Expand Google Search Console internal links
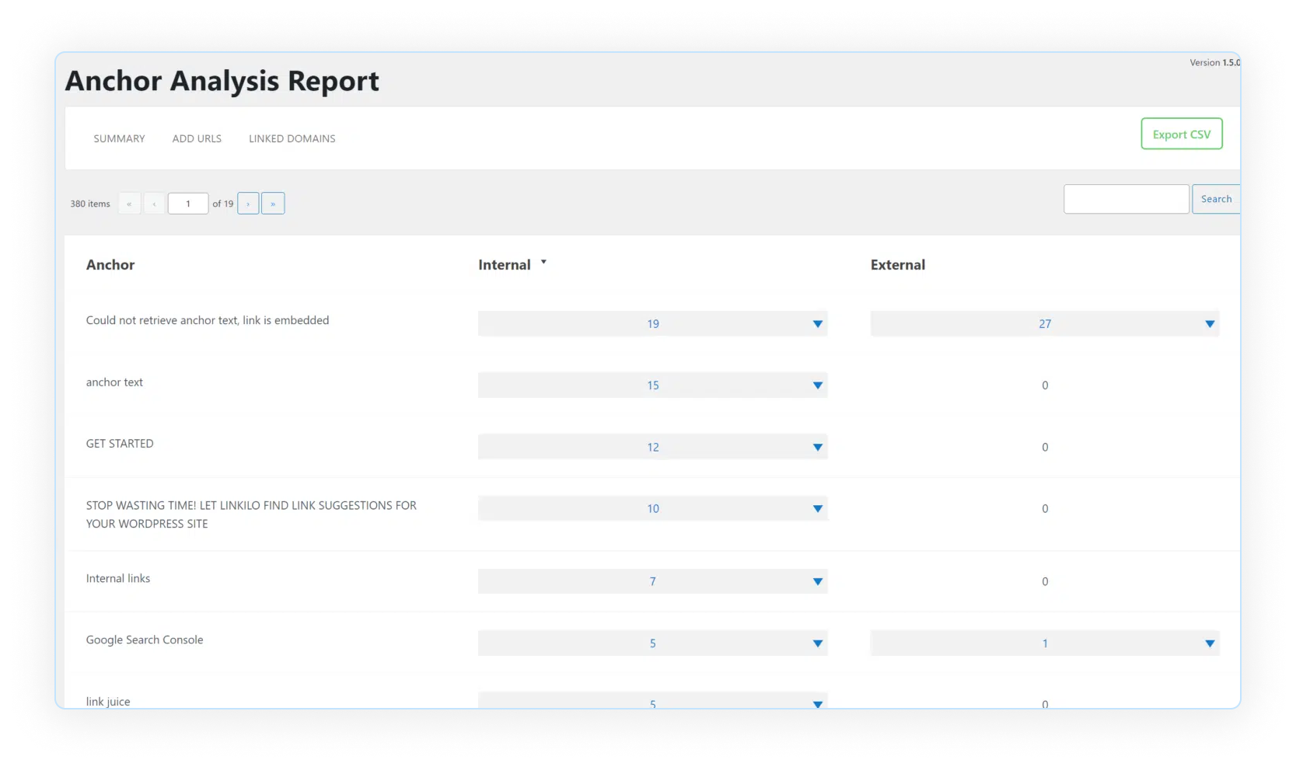 817,643
